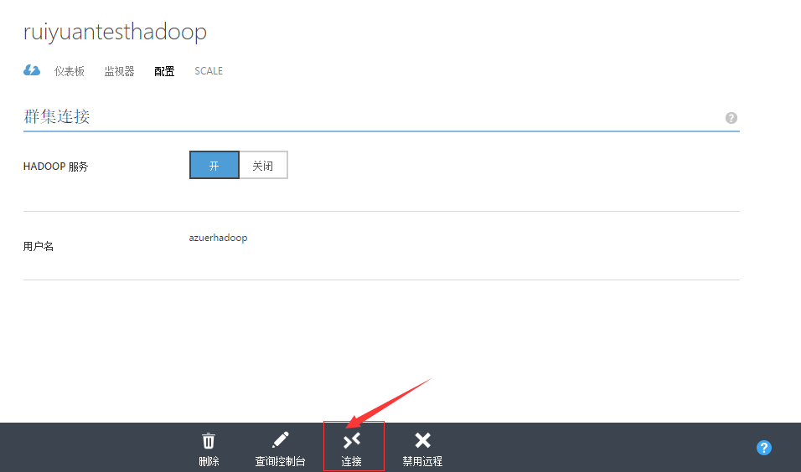
Task: Go to the SCALE tab
Action: pyautogui.click(x=209, y=71)
